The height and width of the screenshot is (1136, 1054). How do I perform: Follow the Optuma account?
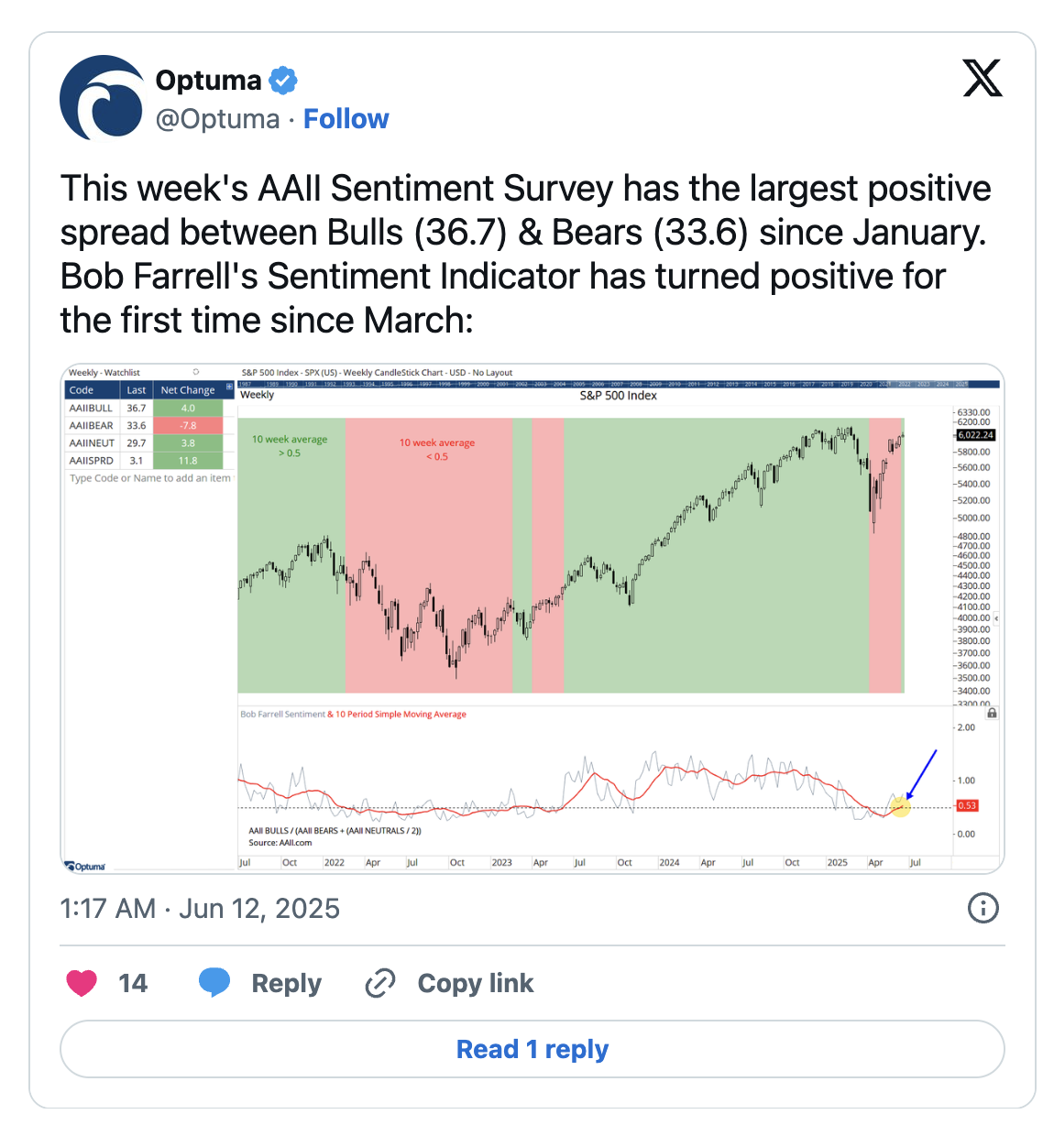(x=346, y=119)
